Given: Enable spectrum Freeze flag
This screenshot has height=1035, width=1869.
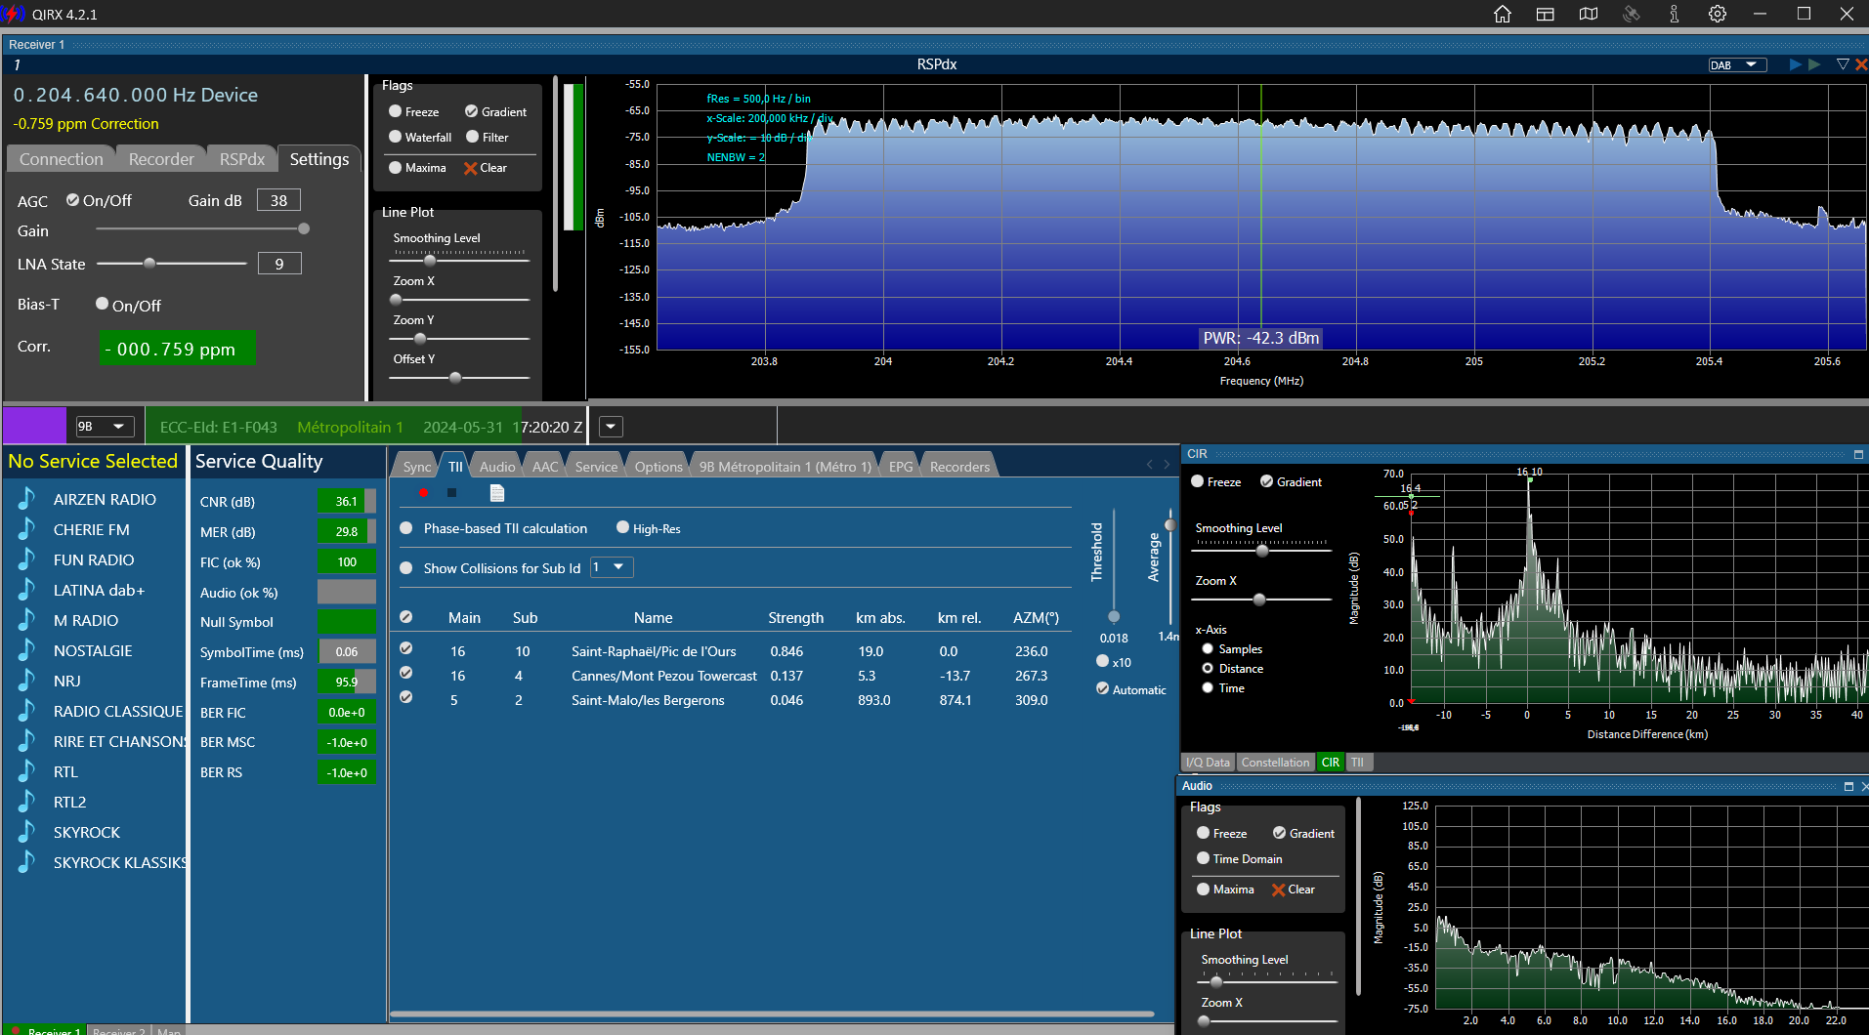Looking at the screenshot, I should coord(396,111).
